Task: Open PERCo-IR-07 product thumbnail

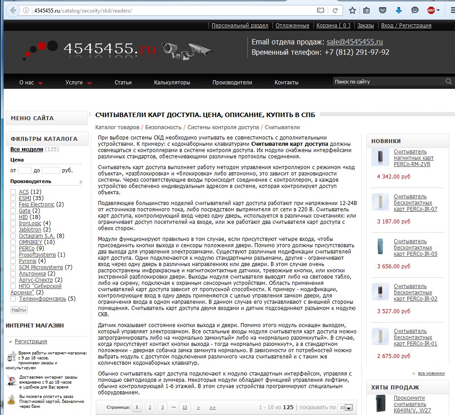Action: pos(380,202)
